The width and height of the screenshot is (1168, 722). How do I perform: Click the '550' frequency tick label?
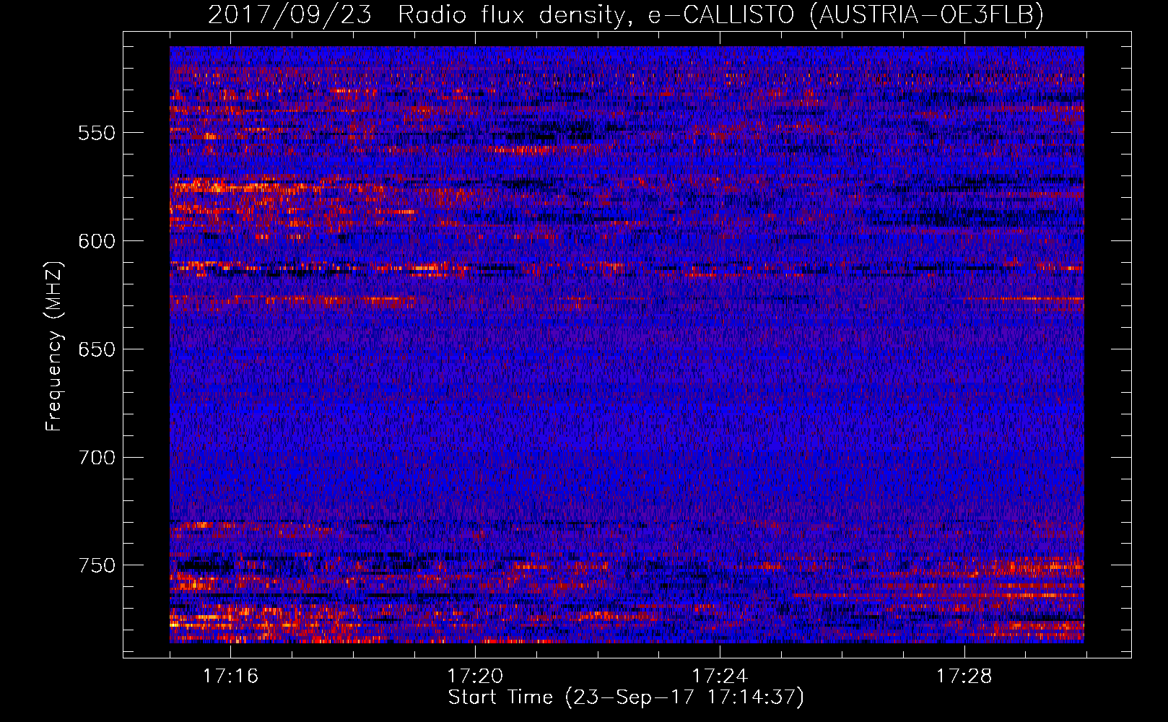[97, 133]
